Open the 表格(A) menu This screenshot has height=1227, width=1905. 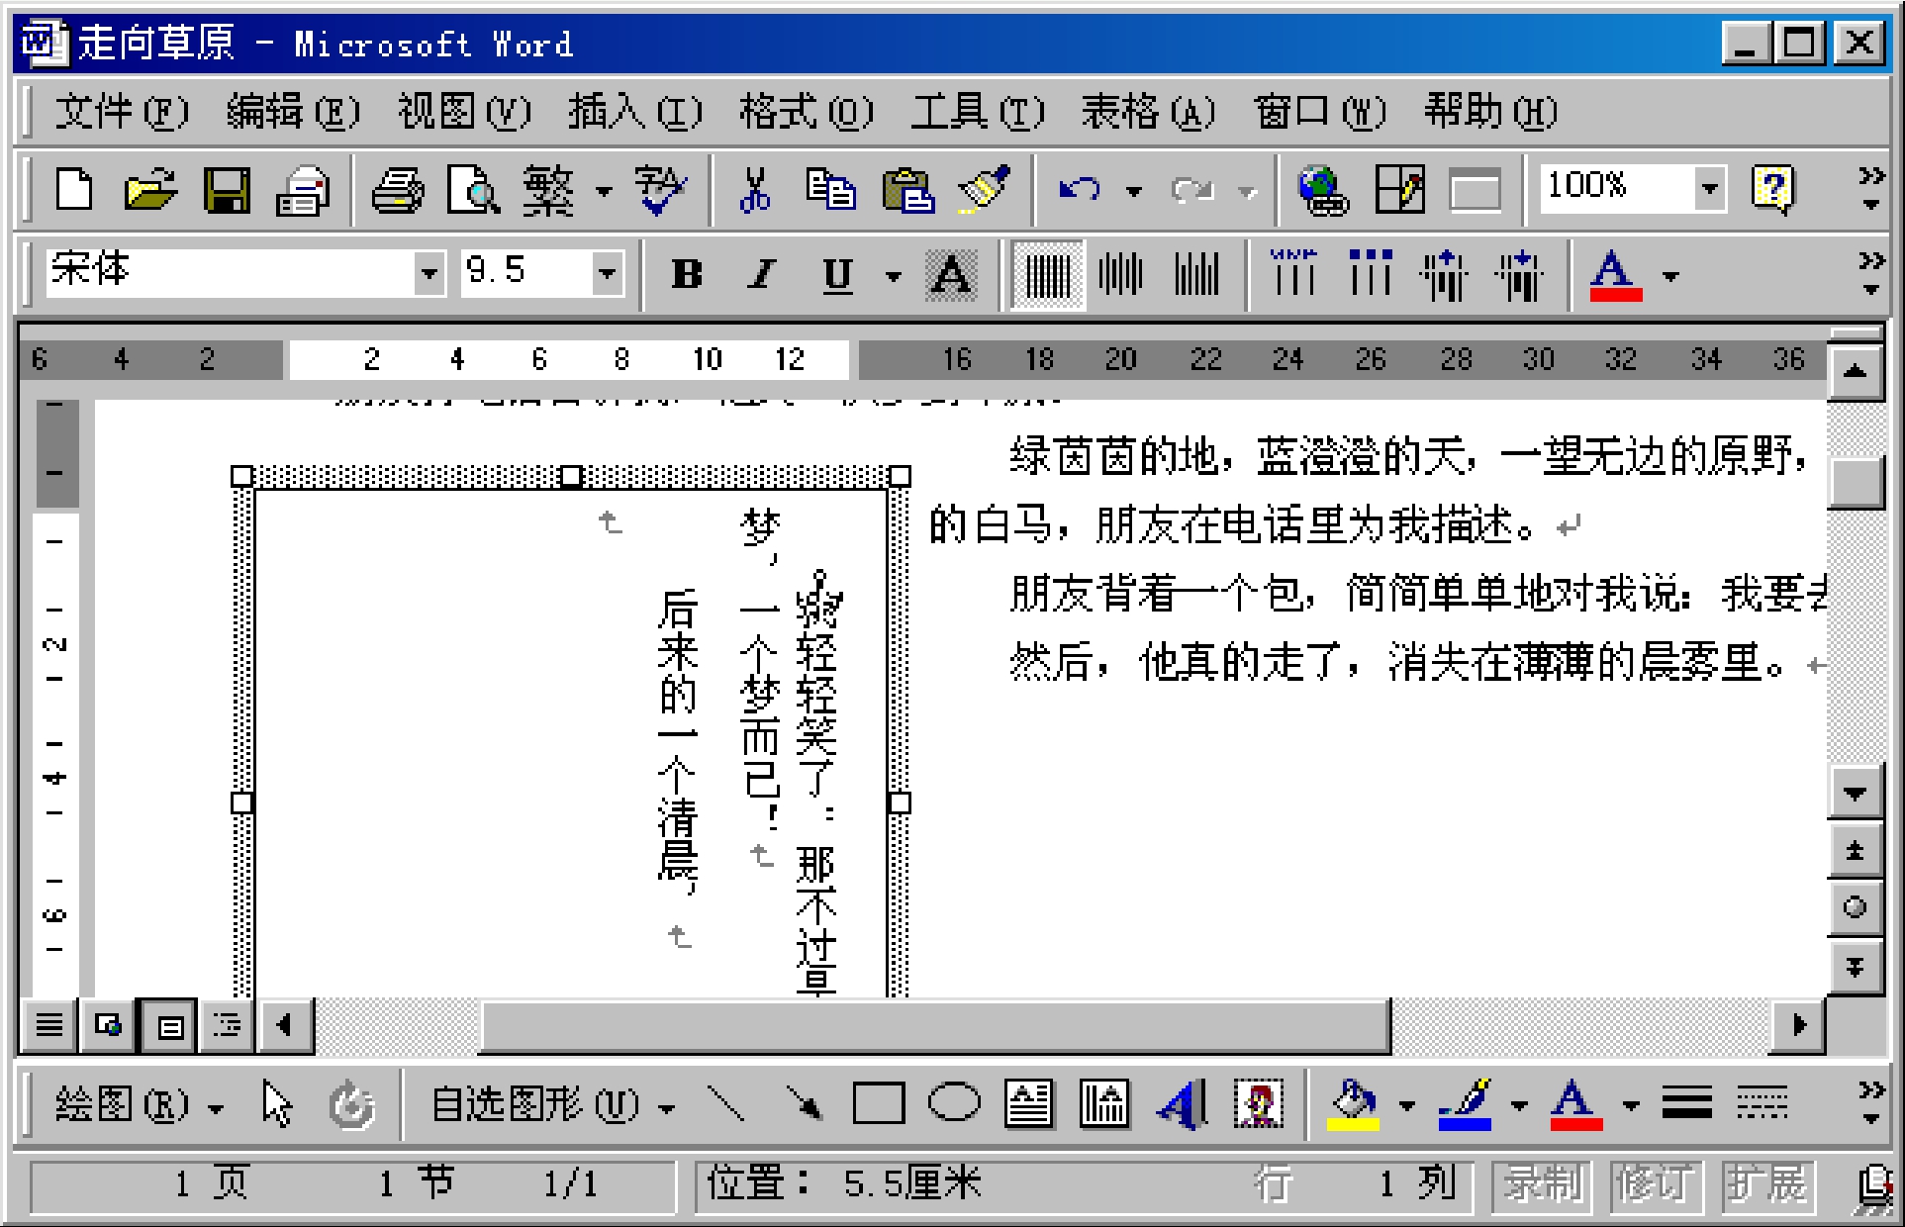pyautogui.click(x=1148, y=112)
